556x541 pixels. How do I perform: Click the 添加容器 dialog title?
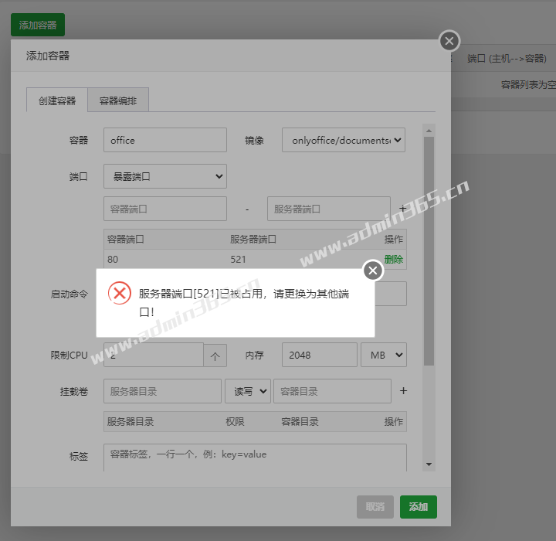pos(48,56)
